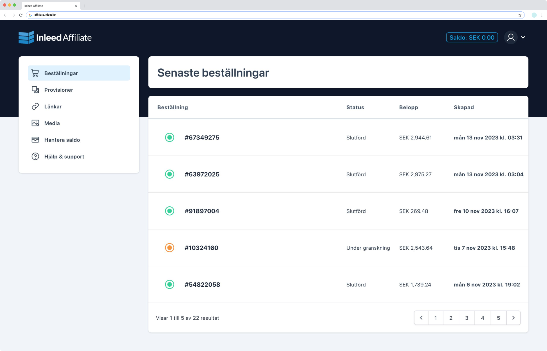Open order #91897004
The height and width of the screenshot is (351, 547).
202,211
